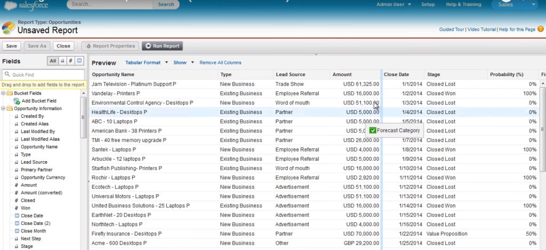The width and height of the screenshot is (546, 250).
Task: Click the green check beside Forecast Category
Action: 373,130
